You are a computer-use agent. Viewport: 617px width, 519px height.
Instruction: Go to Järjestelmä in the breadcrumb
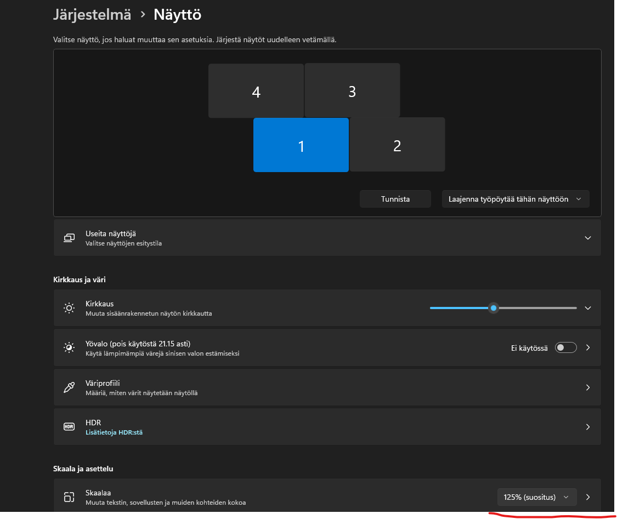click(92, 15)
